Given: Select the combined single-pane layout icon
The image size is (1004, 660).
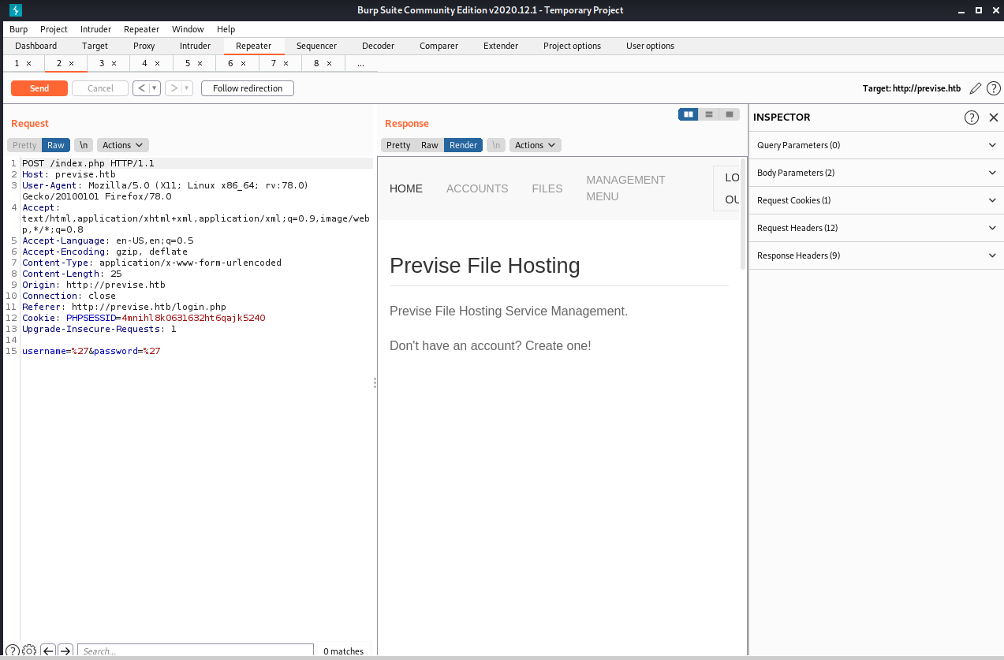Looking at the screenshot, I should [730, 114].
